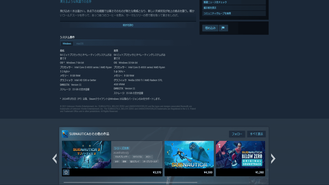
Task: Click the サバイバル tag
Action: point(137,157)
